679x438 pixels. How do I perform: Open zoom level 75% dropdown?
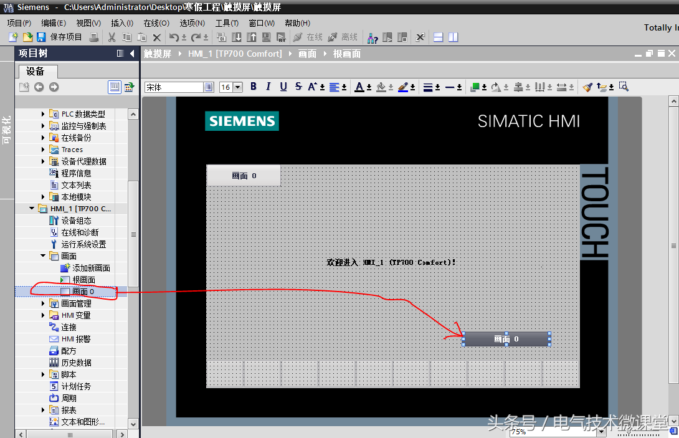click(602, 432)
